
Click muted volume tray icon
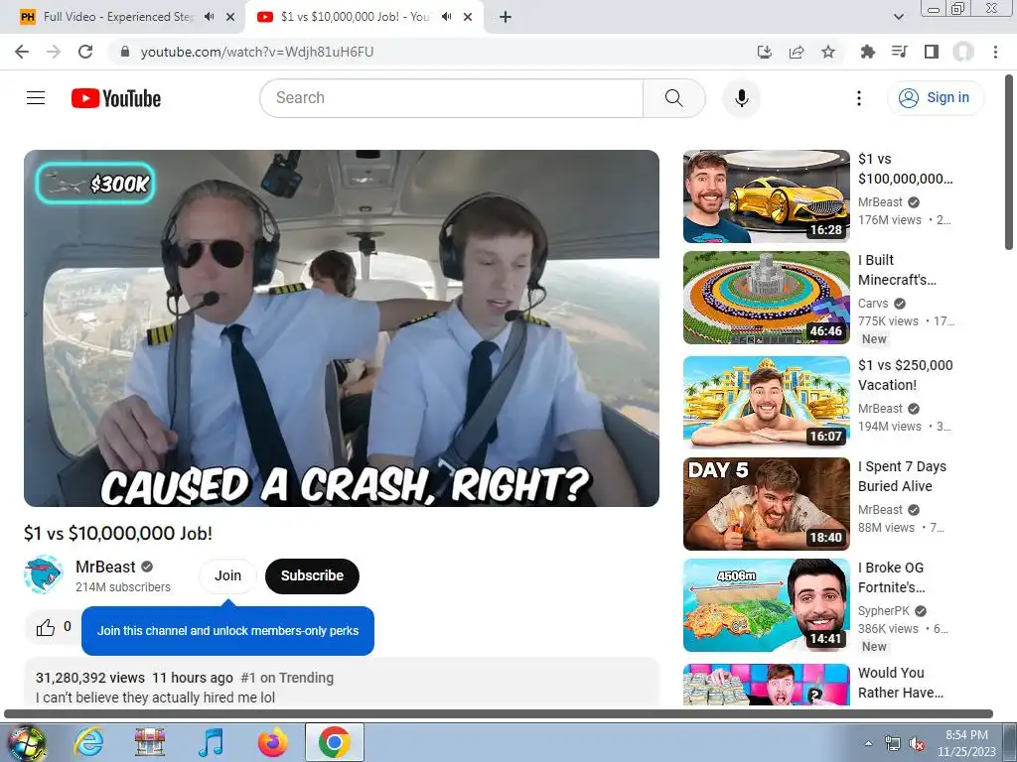[917, 744]
